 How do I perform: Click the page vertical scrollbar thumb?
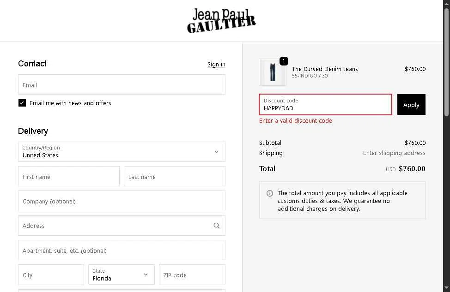(447, 62)
